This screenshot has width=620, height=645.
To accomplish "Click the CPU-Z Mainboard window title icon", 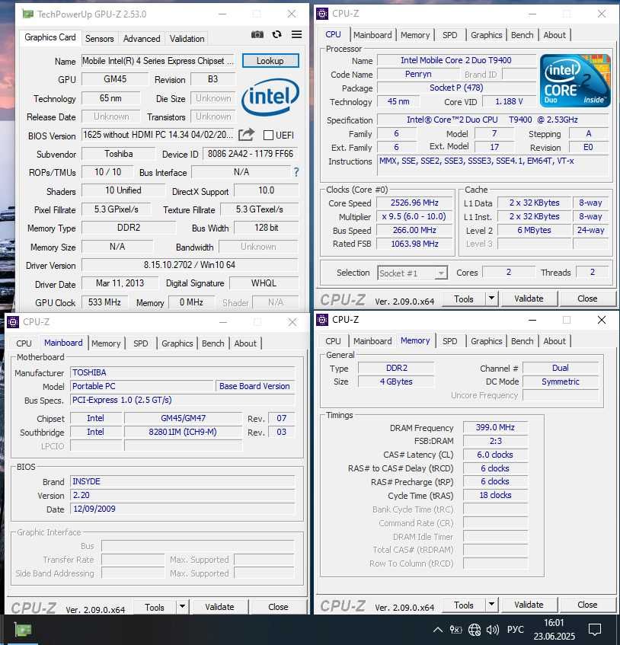I will [13, 321].
